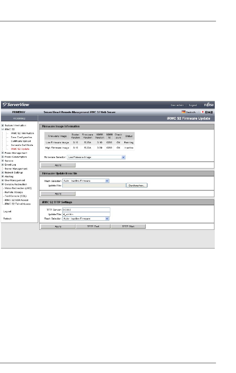The width and height of the screenshot is (236, 373).
Task: Click Low Firmware Image row label
Action: 57,143
